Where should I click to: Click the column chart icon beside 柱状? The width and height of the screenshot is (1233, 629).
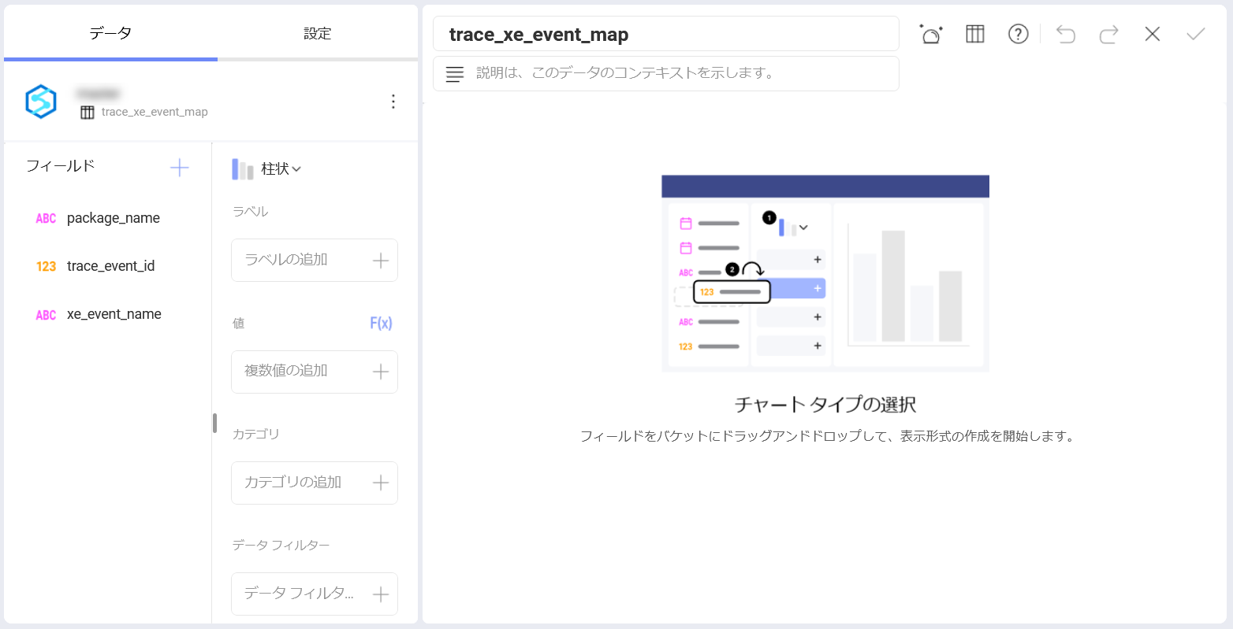(x=242, y=169)
